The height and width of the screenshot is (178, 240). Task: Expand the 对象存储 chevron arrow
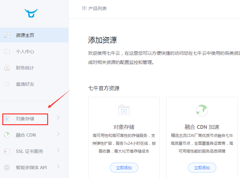58,118
